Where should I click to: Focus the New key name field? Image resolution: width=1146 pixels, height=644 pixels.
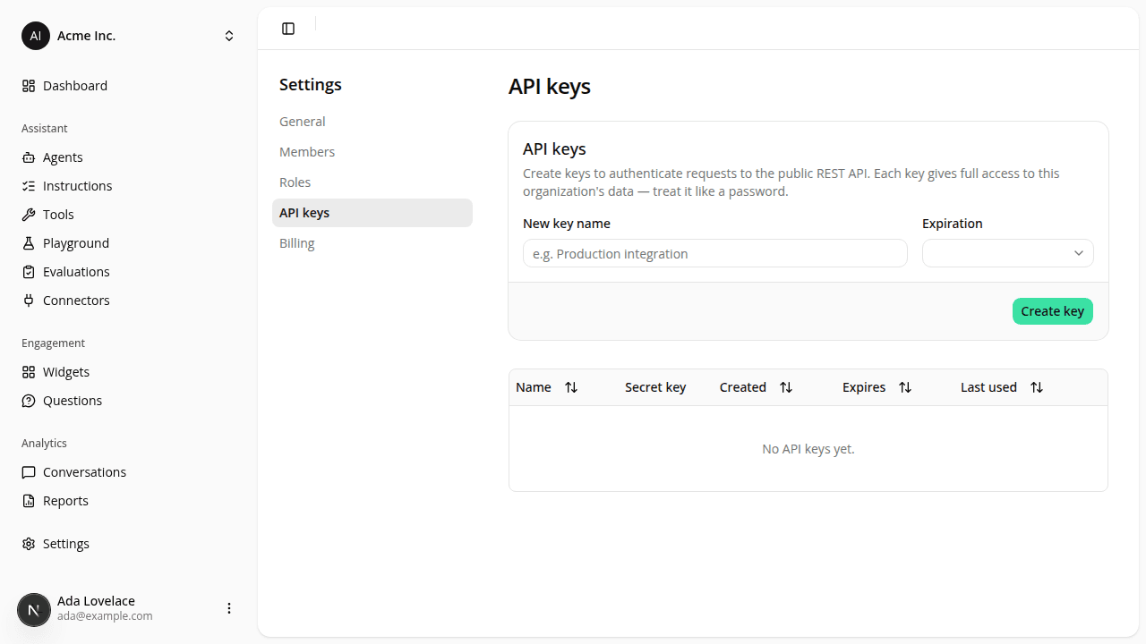pos(715,253)
